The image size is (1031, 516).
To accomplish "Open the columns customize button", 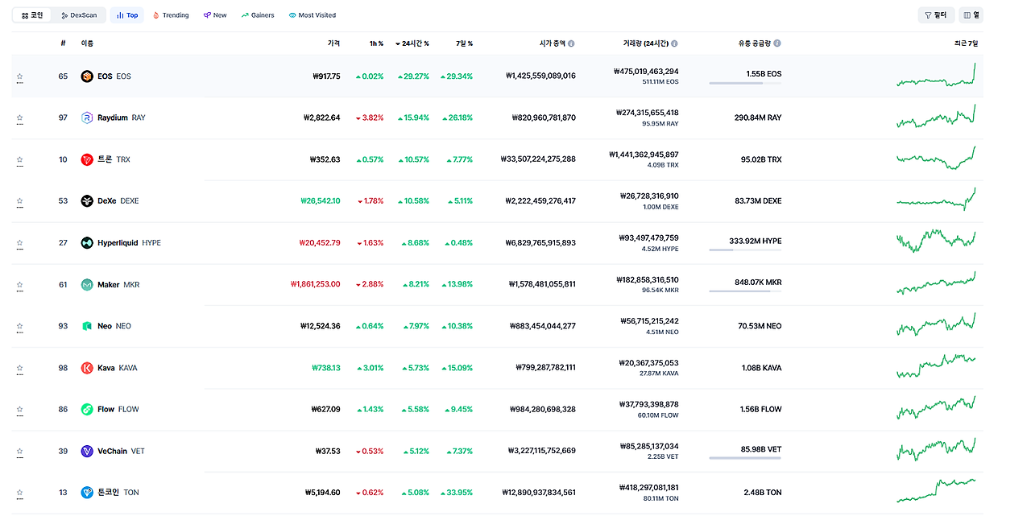I will pyautogui.click(x=971, y=15).
